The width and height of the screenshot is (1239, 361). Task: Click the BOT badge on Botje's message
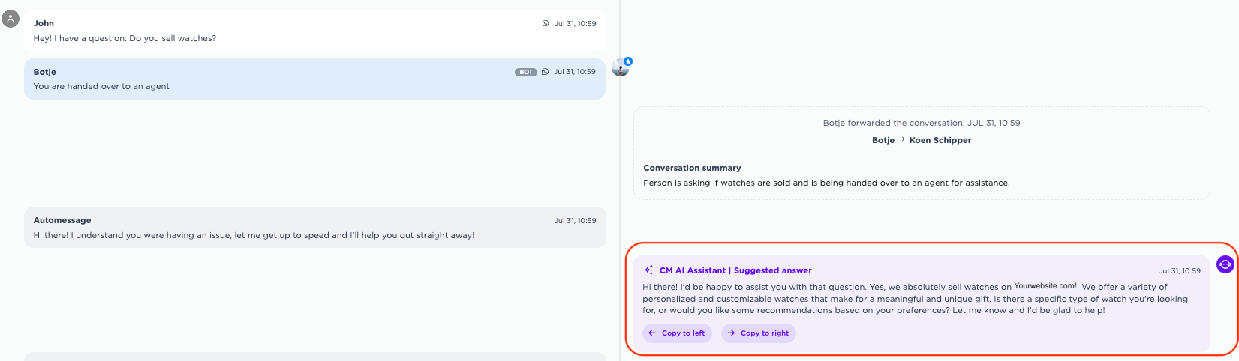point(526,73)
